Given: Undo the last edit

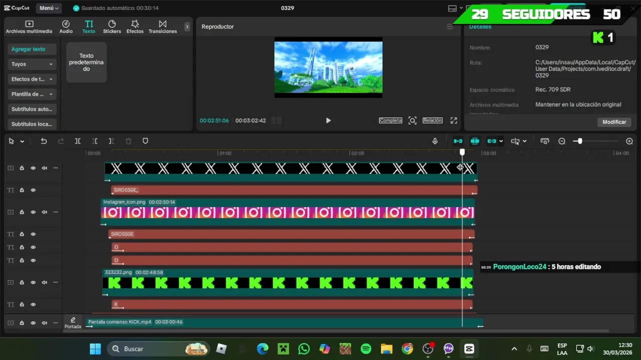Looking at the screenshot, I should [x=44, y=141].
